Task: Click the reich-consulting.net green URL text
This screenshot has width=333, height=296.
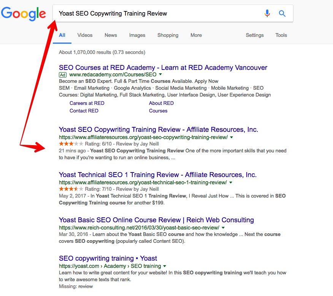Action: [x=139, y=228]
